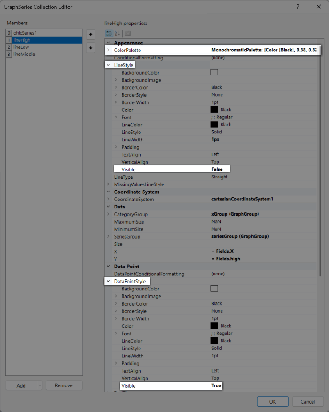This screenshot has height=412, width=329.
Task: Move selected member down with arrow button
Action: coord(91,48)
